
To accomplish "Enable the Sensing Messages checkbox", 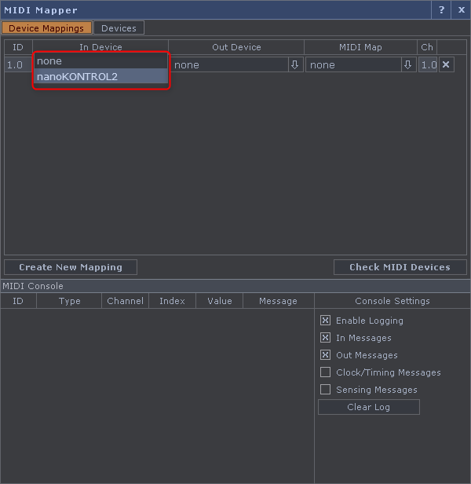I will 325,390.
